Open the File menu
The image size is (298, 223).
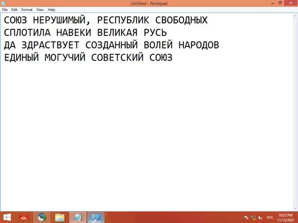click(5, 10)
